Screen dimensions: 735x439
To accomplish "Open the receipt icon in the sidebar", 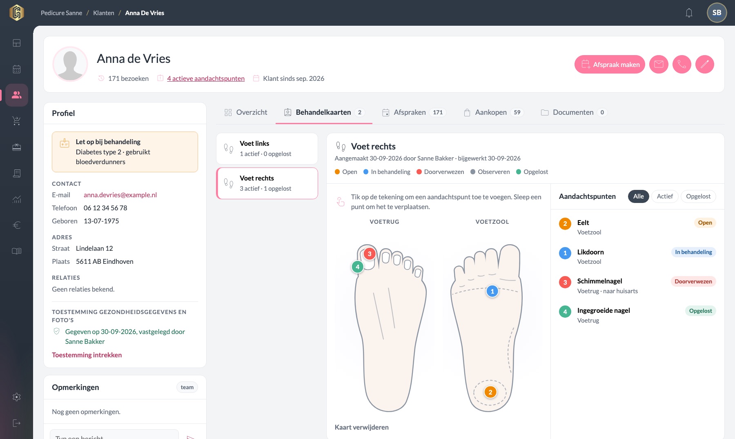I will point(17,173).
